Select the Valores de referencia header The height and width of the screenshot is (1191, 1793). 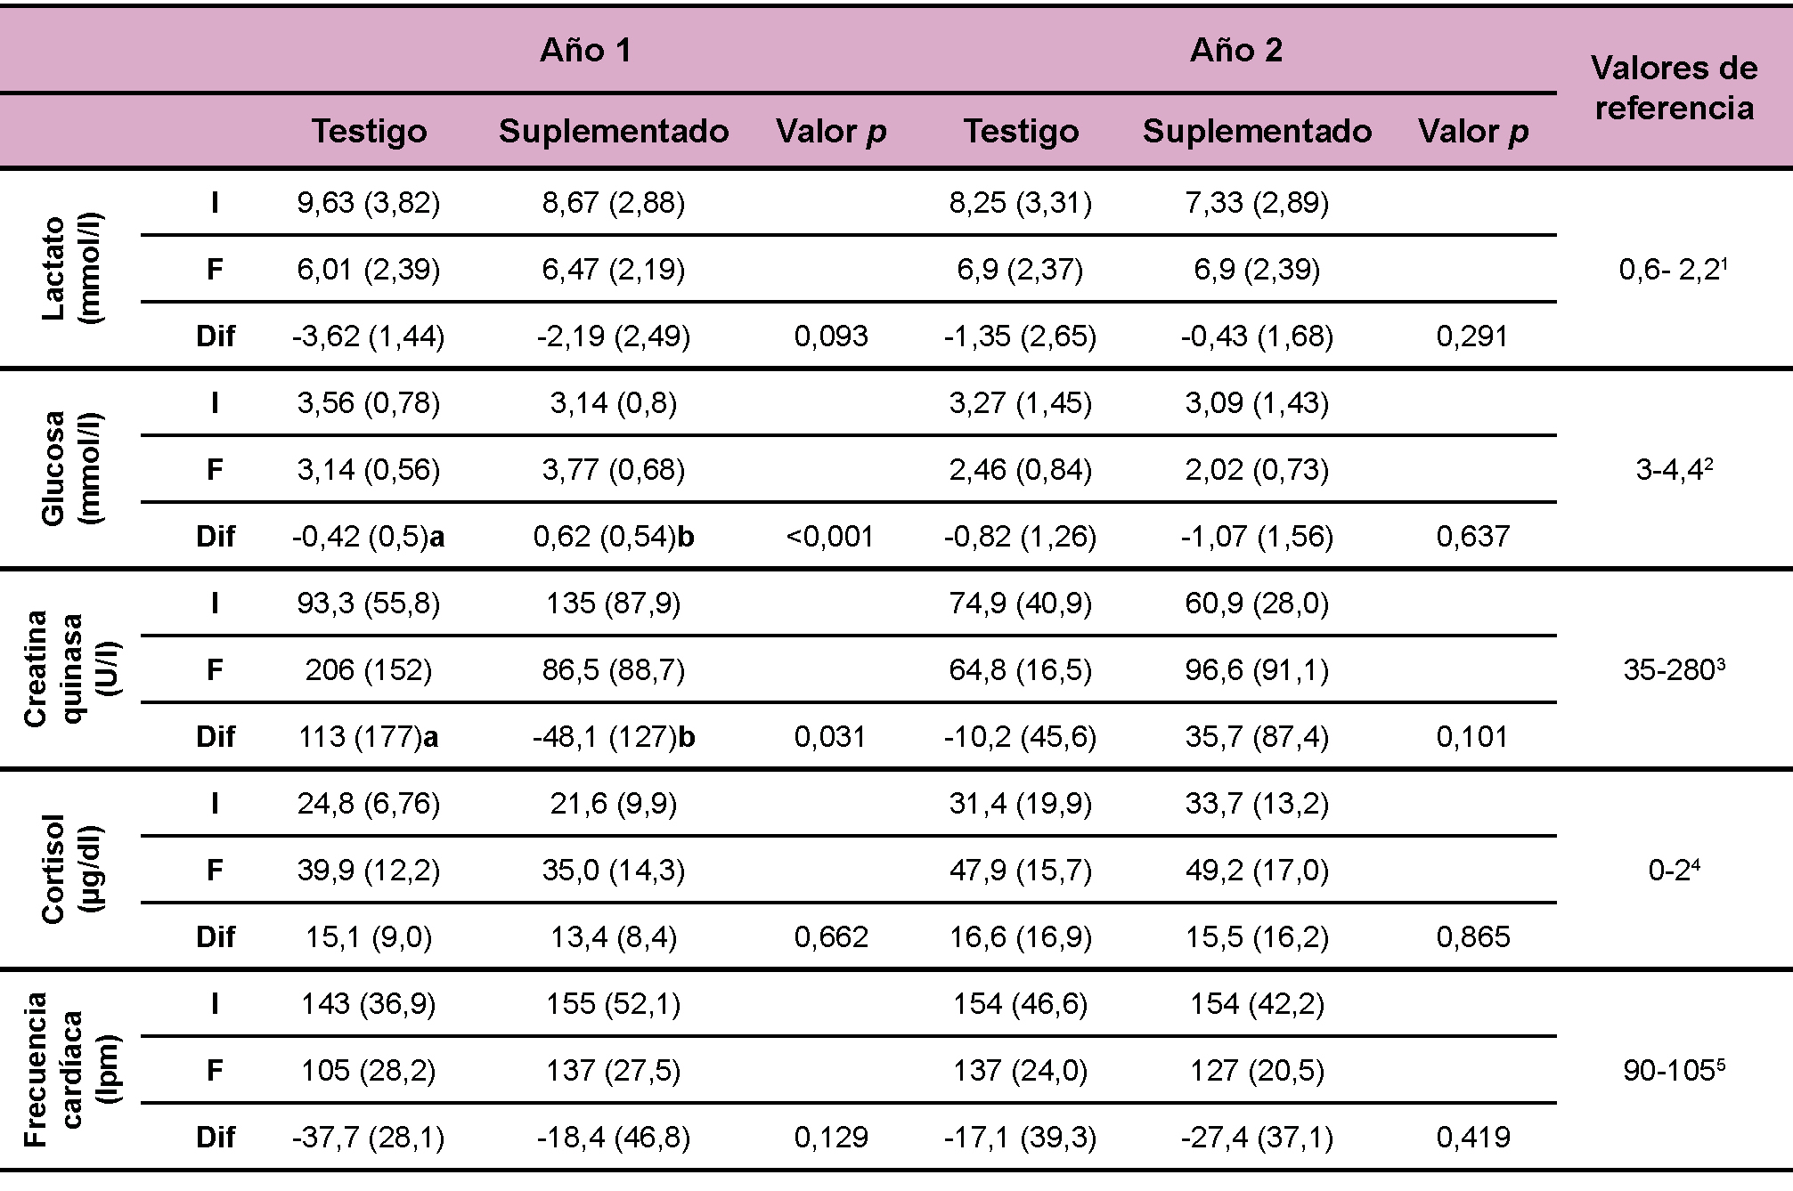(1674, 88)
